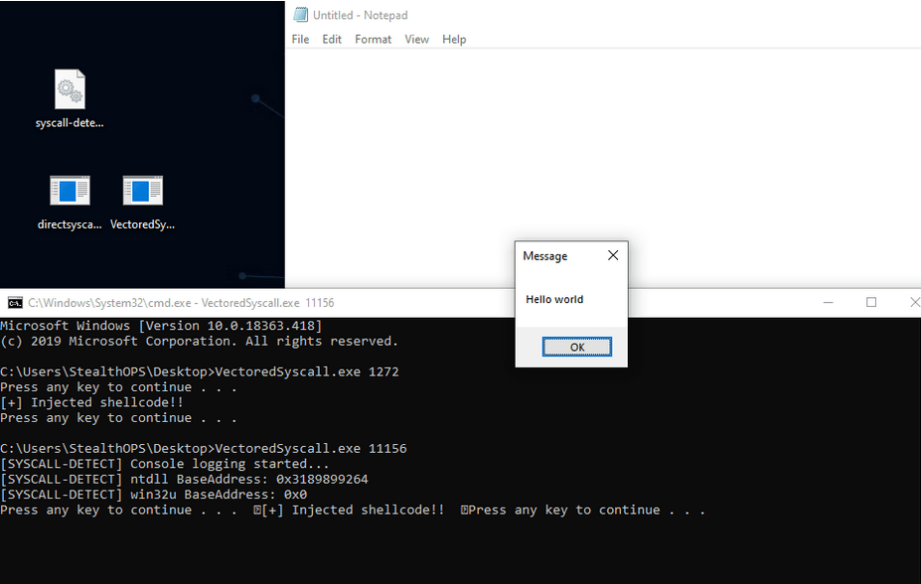Open the Format menu in Notepad
The width and height of the screenshot is (921, 584).
(373, 40)
